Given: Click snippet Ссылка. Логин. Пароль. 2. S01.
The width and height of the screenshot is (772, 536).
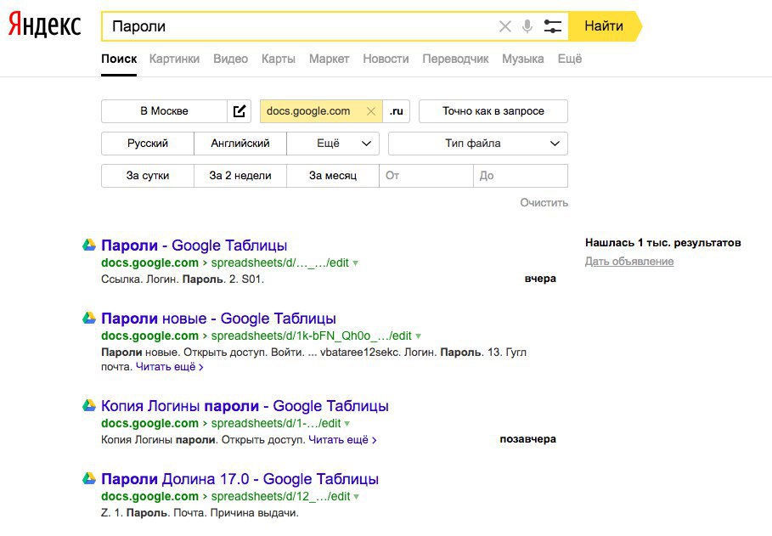Looking at the screenshot, I should point(182,279).
